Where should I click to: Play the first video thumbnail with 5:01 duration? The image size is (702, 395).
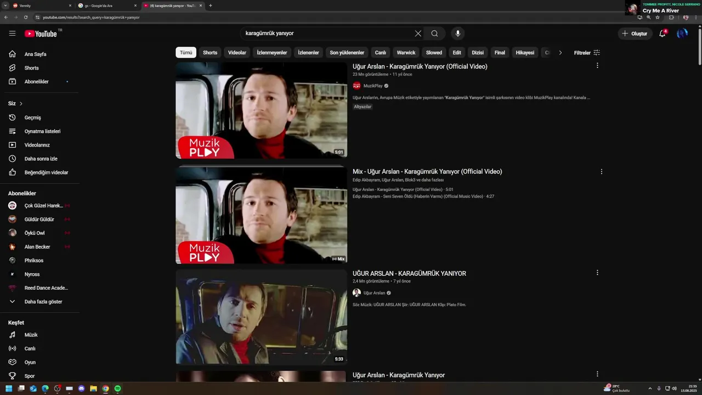tap(261, 110)
